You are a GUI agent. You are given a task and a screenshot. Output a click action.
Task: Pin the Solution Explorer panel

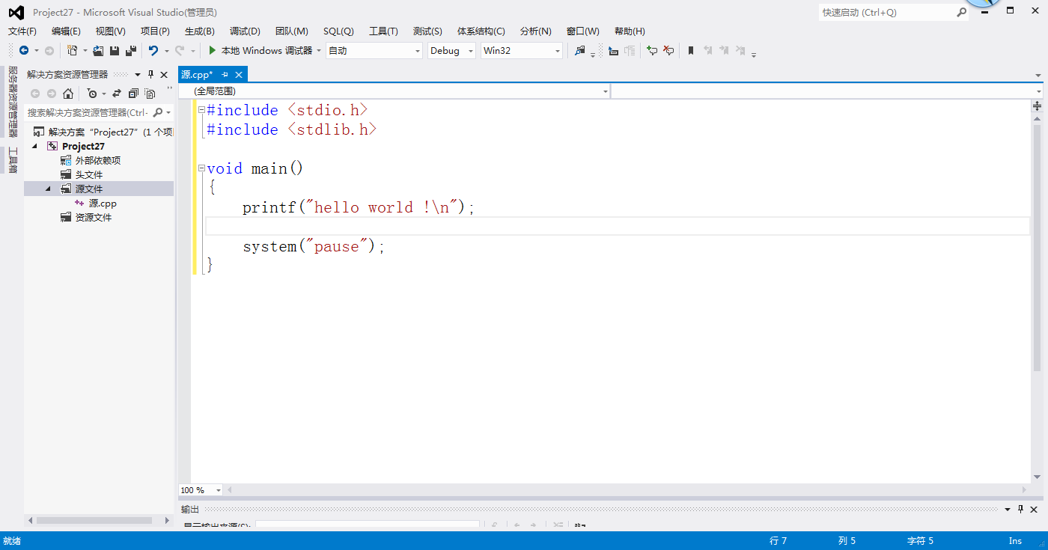click(150, 74)
